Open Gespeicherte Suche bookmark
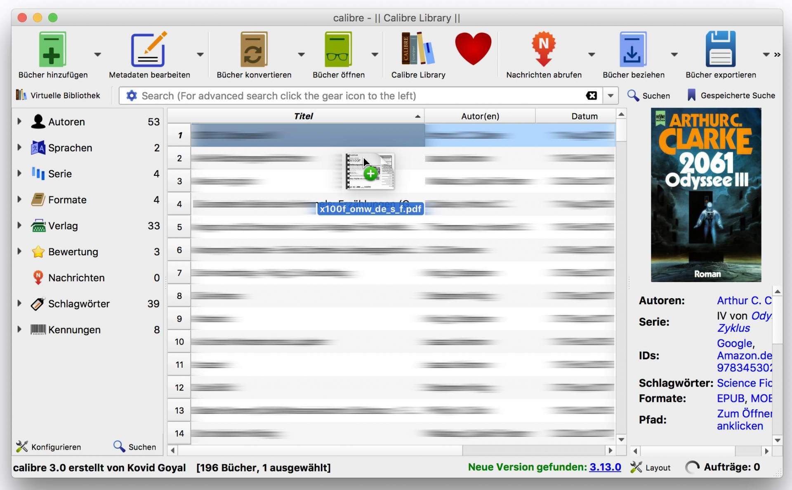The width and height of the screenshot is (792, 490). [x=731, y=96]
